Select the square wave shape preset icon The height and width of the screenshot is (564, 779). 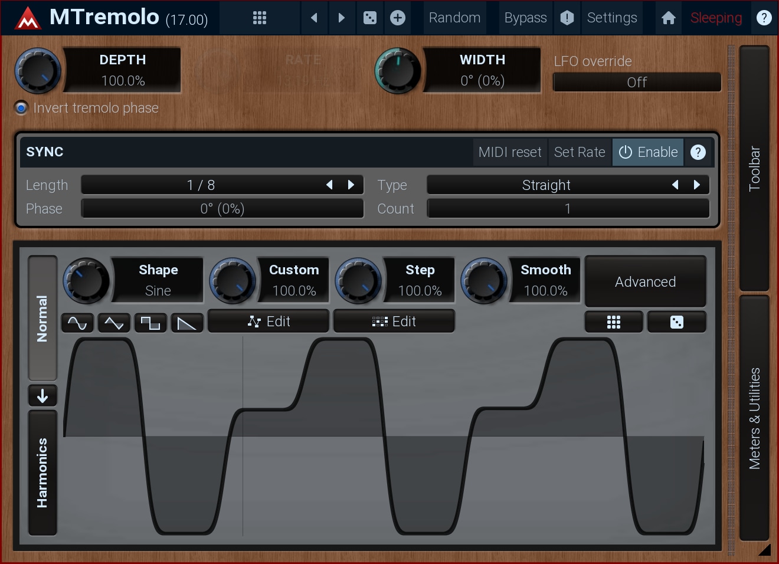(x=150, y=323)
